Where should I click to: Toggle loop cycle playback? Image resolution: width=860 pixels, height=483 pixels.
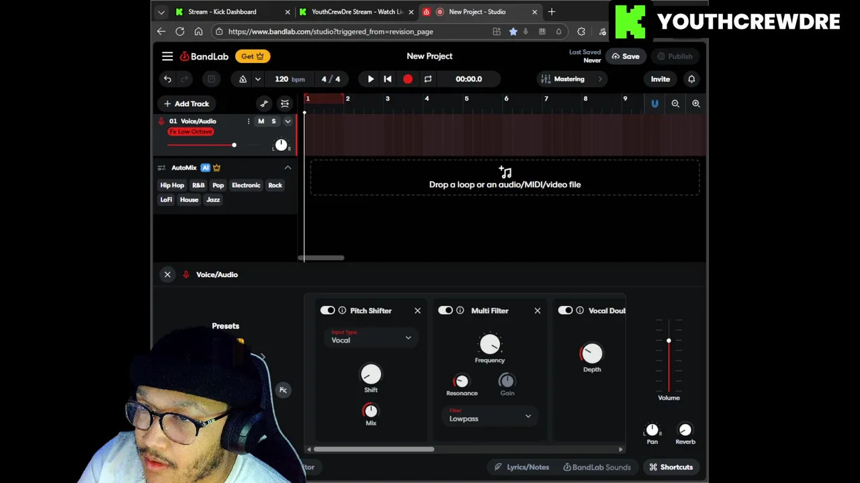[x=427, y=79]
